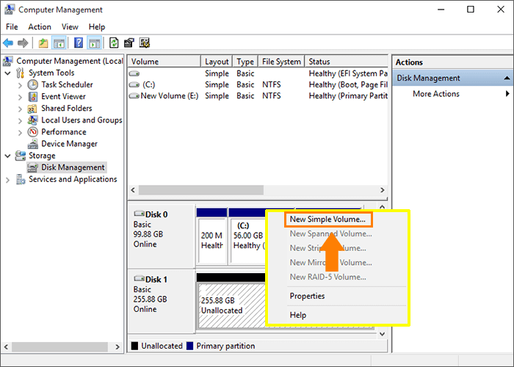Click the Services and Applications icon

(x=21, y=179)
